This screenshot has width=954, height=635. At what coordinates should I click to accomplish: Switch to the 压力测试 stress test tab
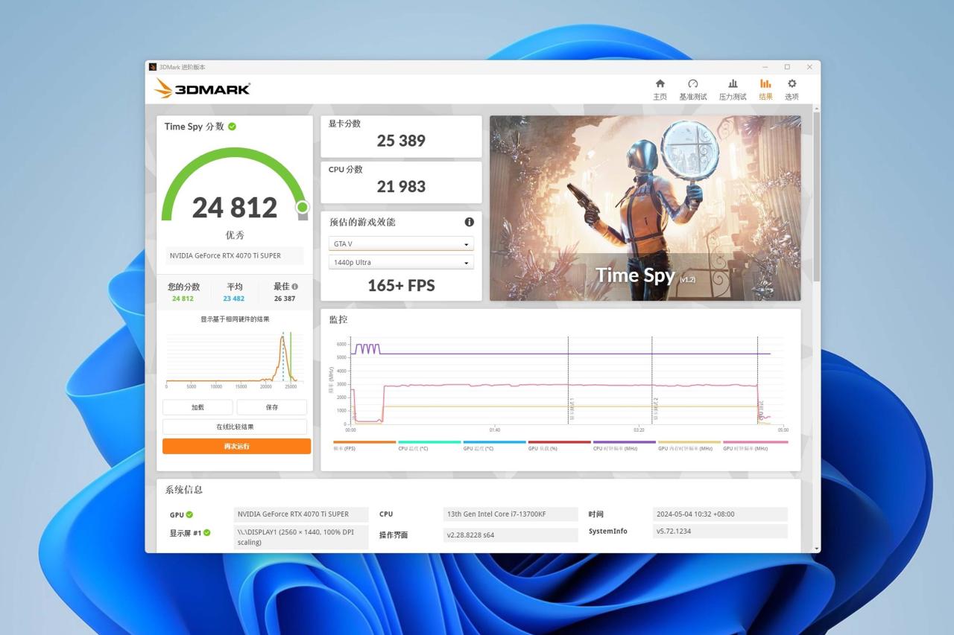pyautogui.click(x=733, y=89)
